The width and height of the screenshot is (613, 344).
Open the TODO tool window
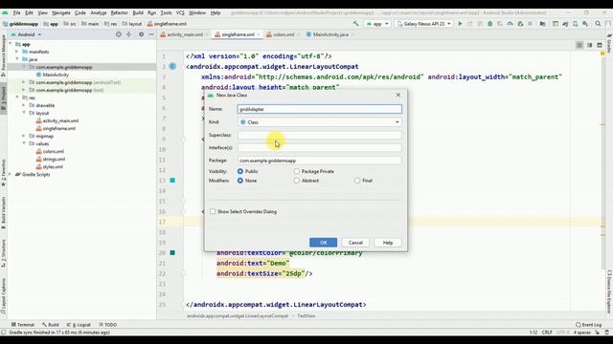tap(108, 325)
